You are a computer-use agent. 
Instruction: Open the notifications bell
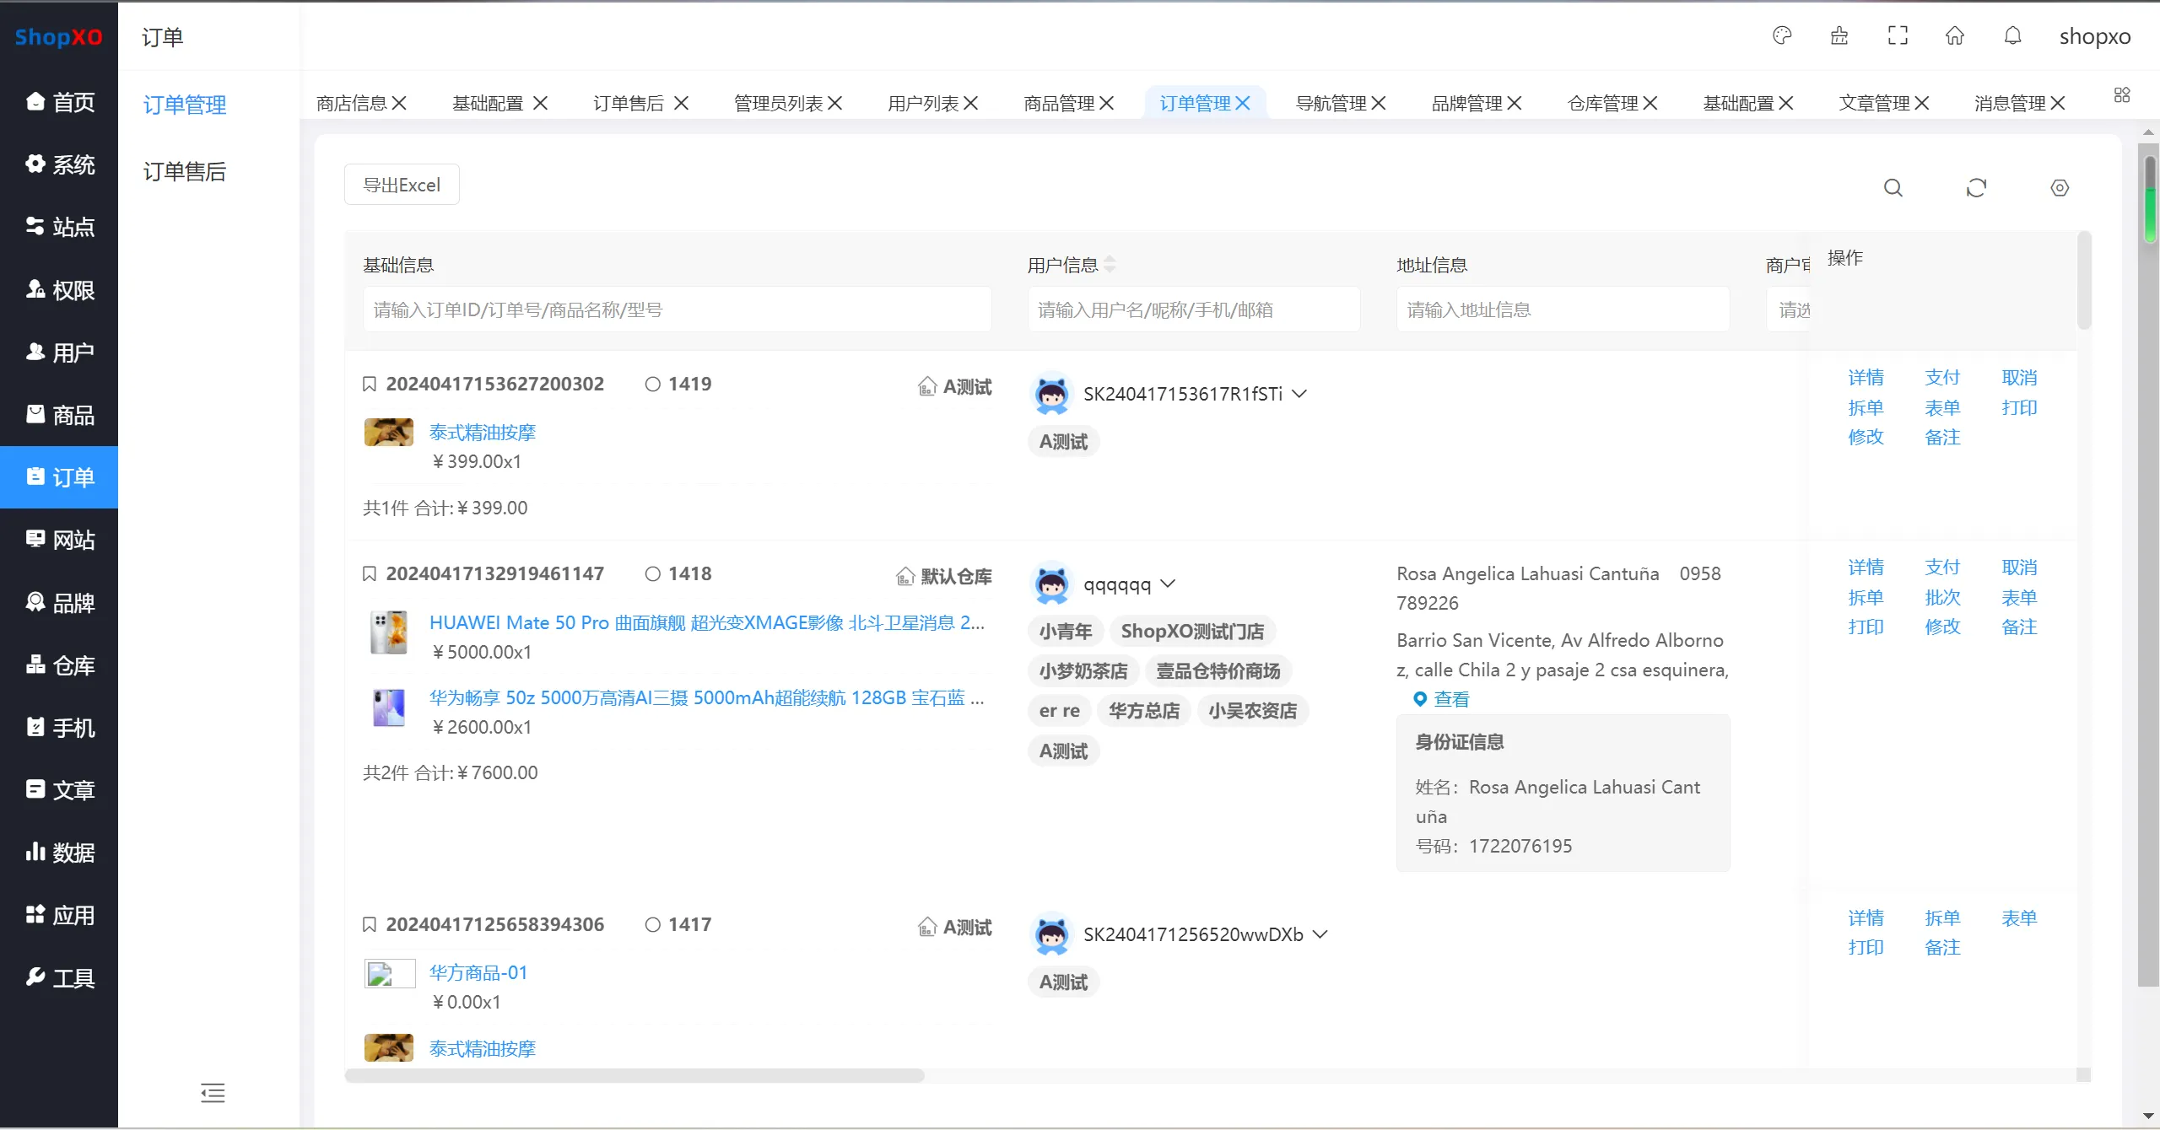pyautogui.click(x=2013, y=35)
